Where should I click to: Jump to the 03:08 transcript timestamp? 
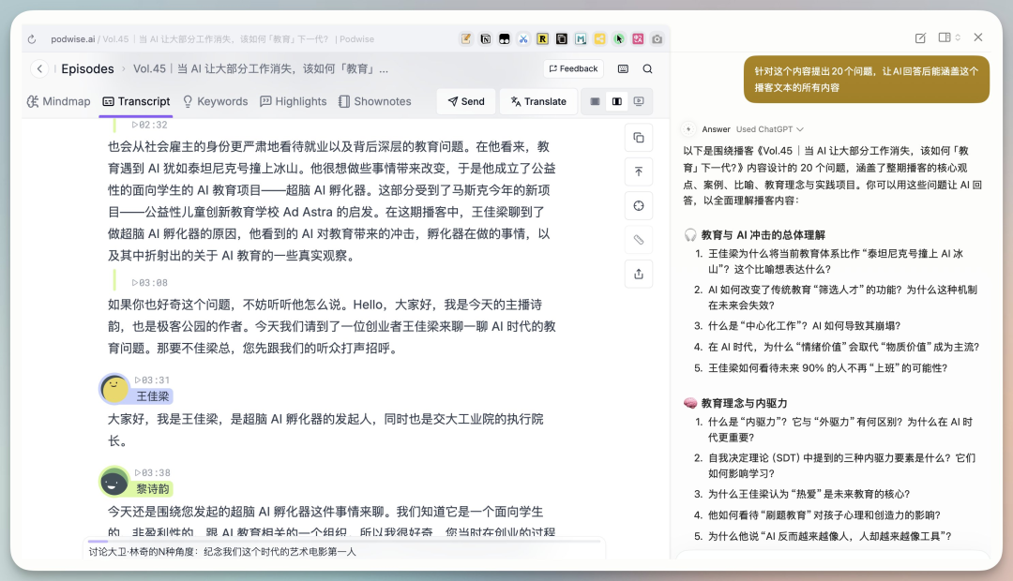pos(149,282)
